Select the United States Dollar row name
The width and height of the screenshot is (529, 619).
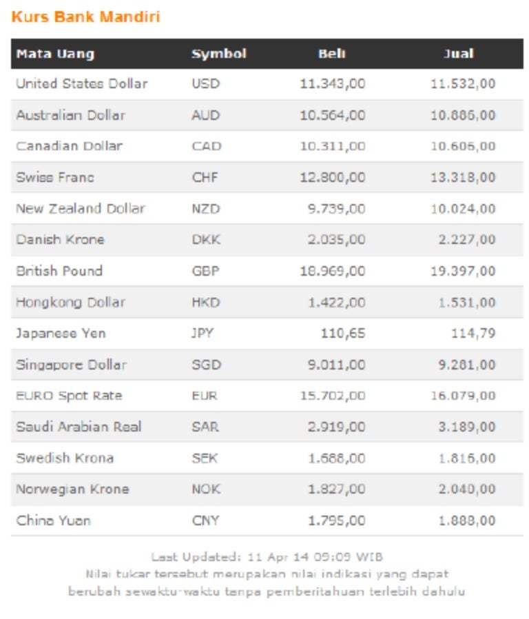(x=82, y=83)
